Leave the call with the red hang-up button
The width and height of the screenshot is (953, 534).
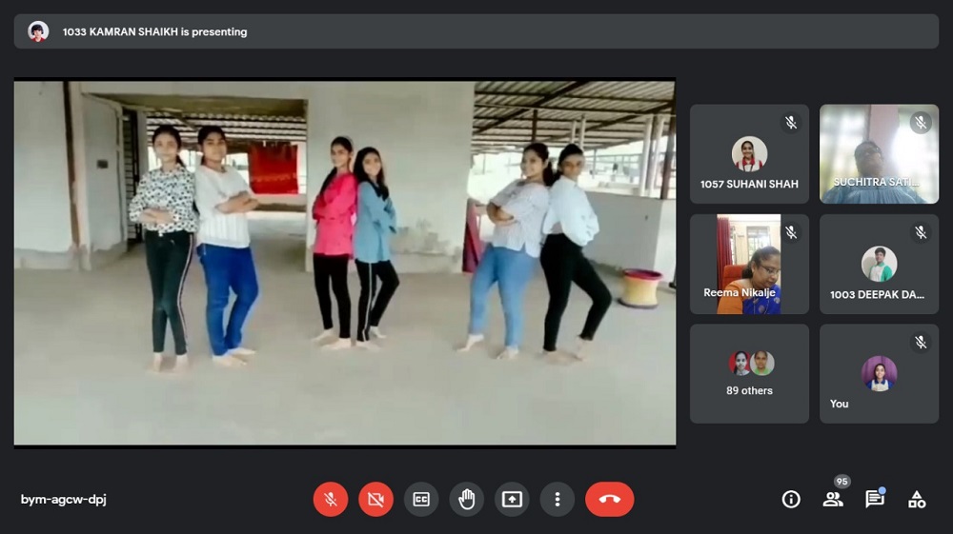pyautogui.click(x=609, y=499)
